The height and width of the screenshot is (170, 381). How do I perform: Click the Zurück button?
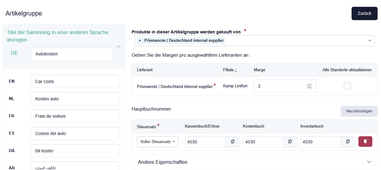point(364,13)
